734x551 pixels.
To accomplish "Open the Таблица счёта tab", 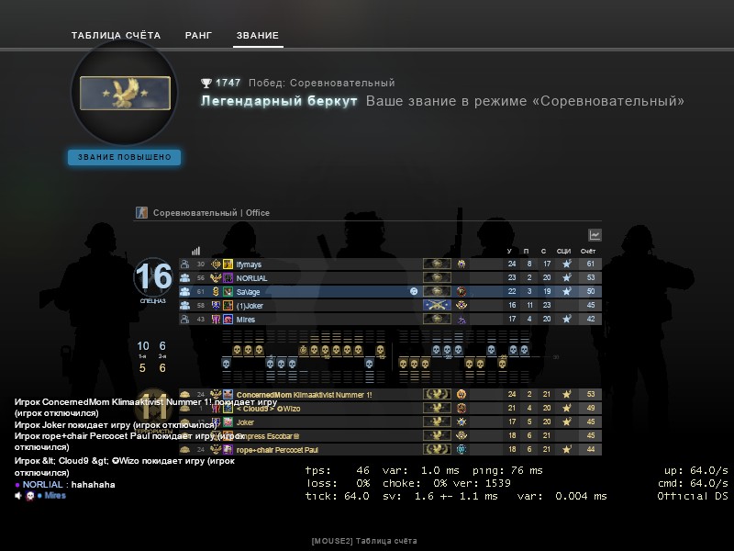I will point(116,35).
